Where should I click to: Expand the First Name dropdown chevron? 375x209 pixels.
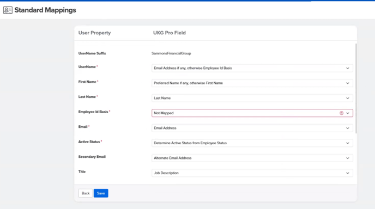348,83
